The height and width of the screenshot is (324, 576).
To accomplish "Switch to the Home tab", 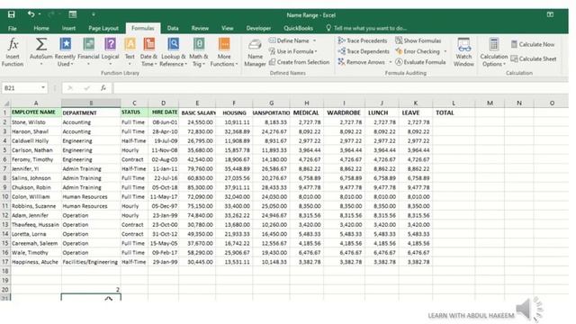I will point(41,28).
